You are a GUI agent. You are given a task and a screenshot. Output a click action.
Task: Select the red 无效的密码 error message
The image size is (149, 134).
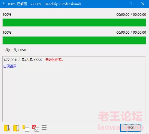pyautogui.click(x=54, y=60)
